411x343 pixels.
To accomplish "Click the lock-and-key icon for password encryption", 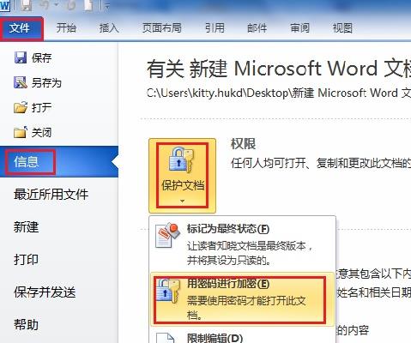I will coord(168,291).
